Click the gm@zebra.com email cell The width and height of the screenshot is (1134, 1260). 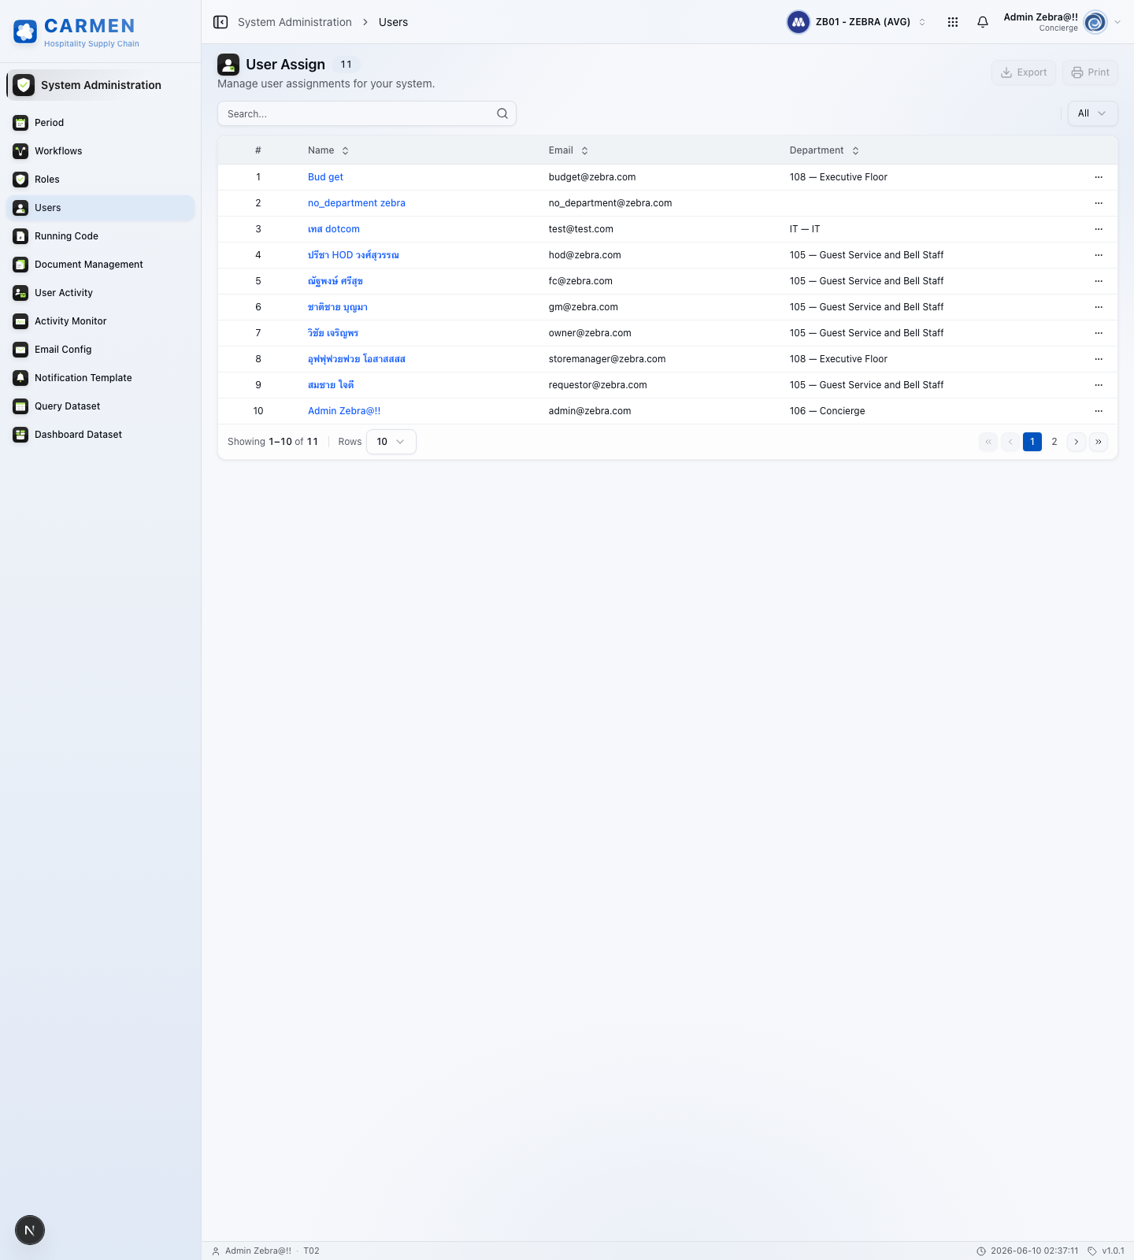[x=584, y=307]
